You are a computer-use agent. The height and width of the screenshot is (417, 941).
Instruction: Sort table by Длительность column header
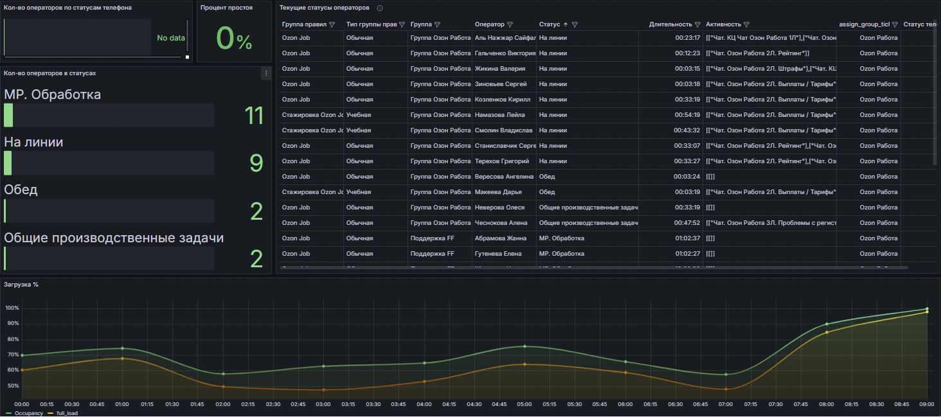pos(670,24)
